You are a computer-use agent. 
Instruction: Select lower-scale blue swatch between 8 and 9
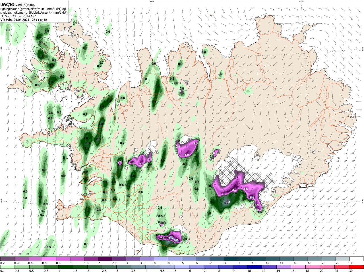[226, 267]
